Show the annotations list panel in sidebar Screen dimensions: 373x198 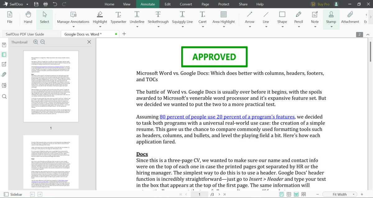pos(4,64)
